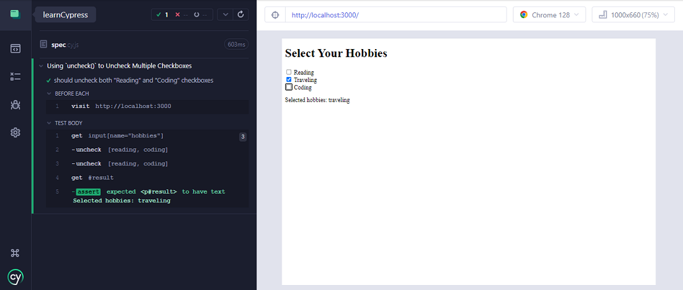Collapse the TEST BODY section

coord(65,123)
